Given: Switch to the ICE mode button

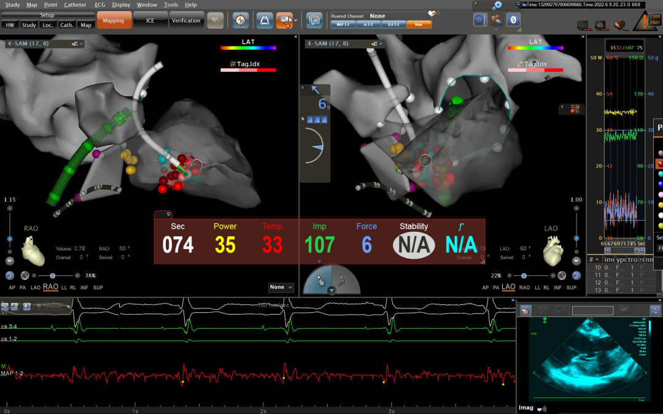Looking at the screenshot, I should 150,20.
